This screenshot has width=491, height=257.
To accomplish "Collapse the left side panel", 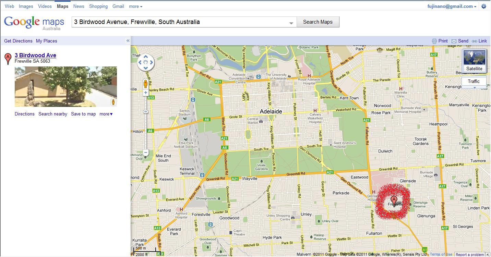I will pyautogui.click(x=128, y=40).
